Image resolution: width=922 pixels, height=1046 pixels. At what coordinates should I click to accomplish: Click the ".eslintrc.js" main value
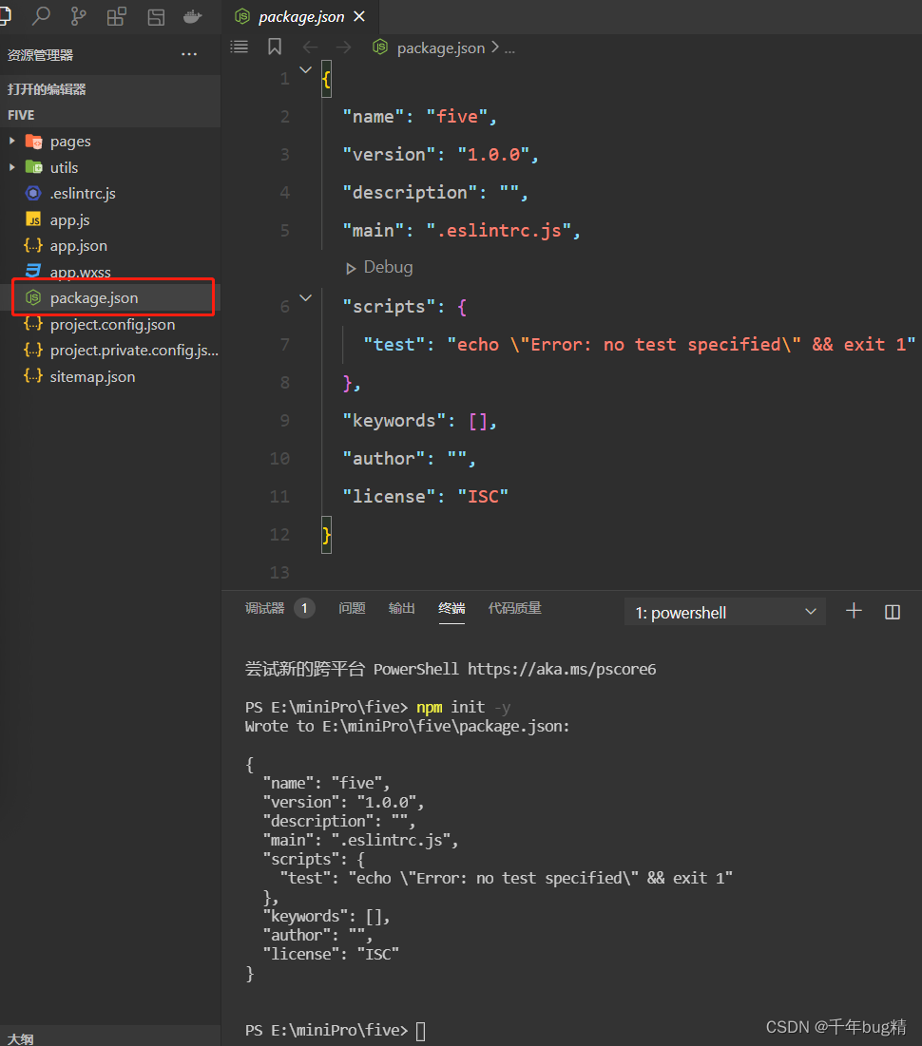(499, 231)
